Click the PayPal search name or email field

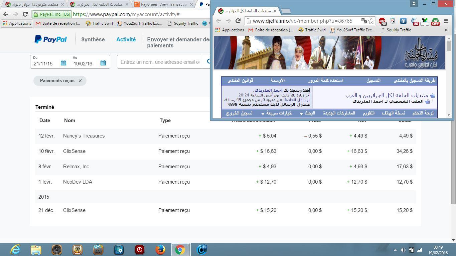160,62
